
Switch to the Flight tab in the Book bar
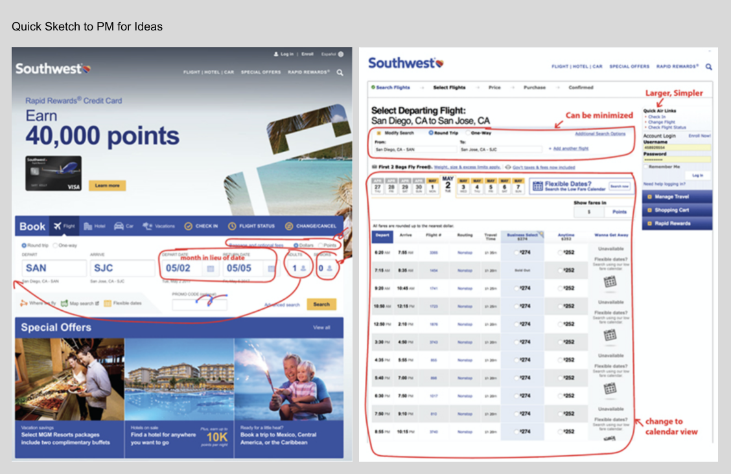tap(64, 226)
